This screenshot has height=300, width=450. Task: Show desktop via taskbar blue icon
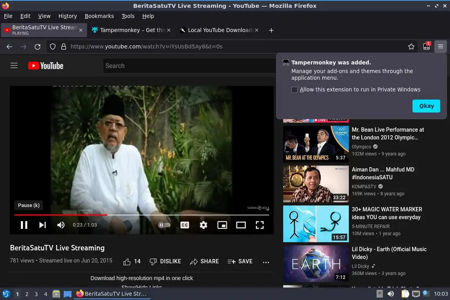[68, 294]
